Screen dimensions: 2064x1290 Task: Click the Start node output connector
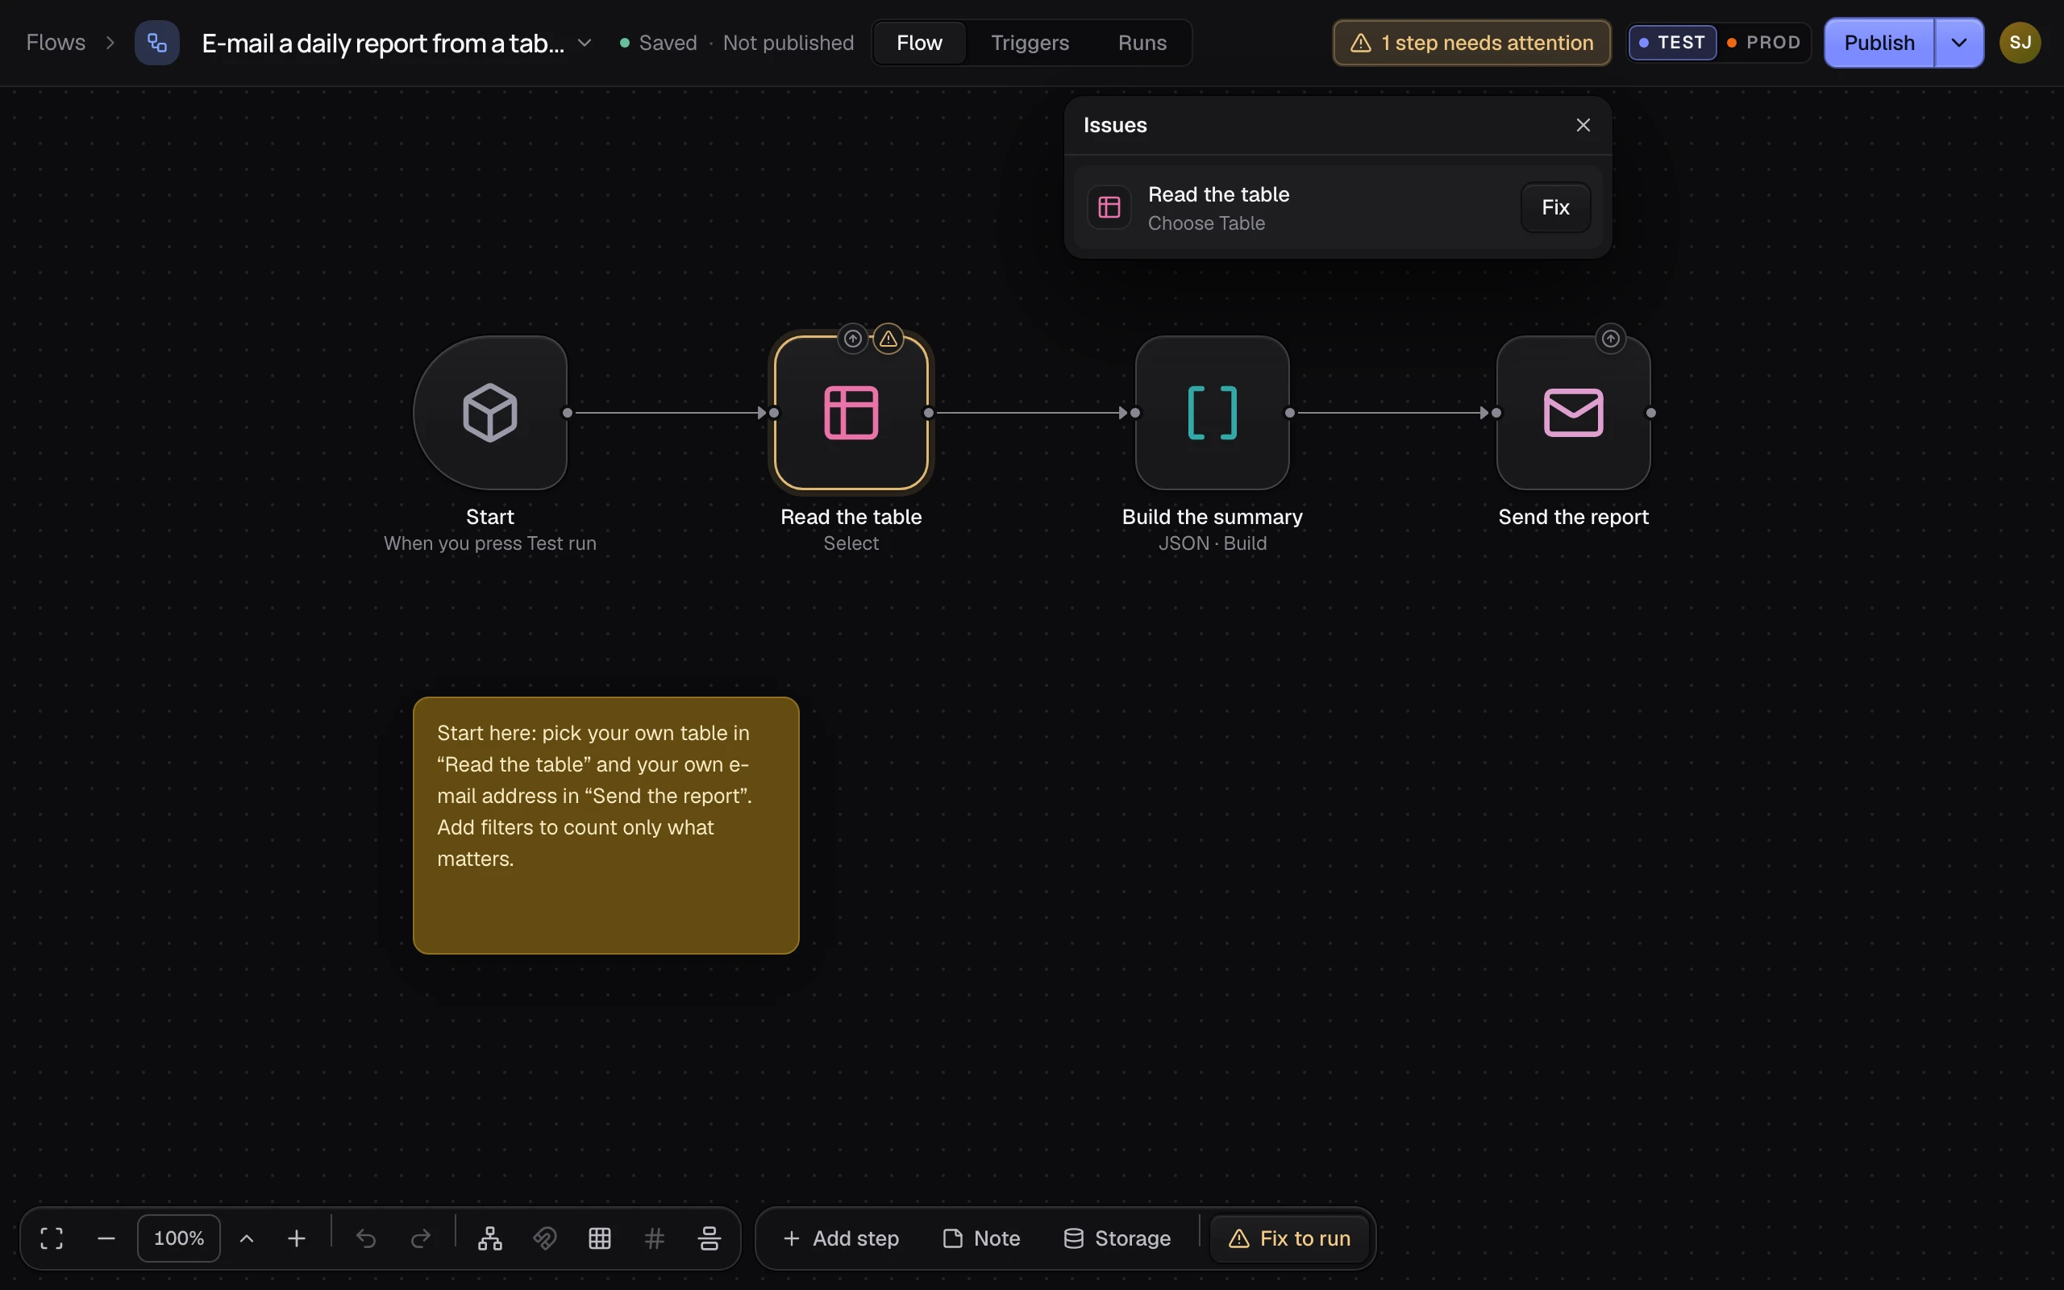point(568,413)
